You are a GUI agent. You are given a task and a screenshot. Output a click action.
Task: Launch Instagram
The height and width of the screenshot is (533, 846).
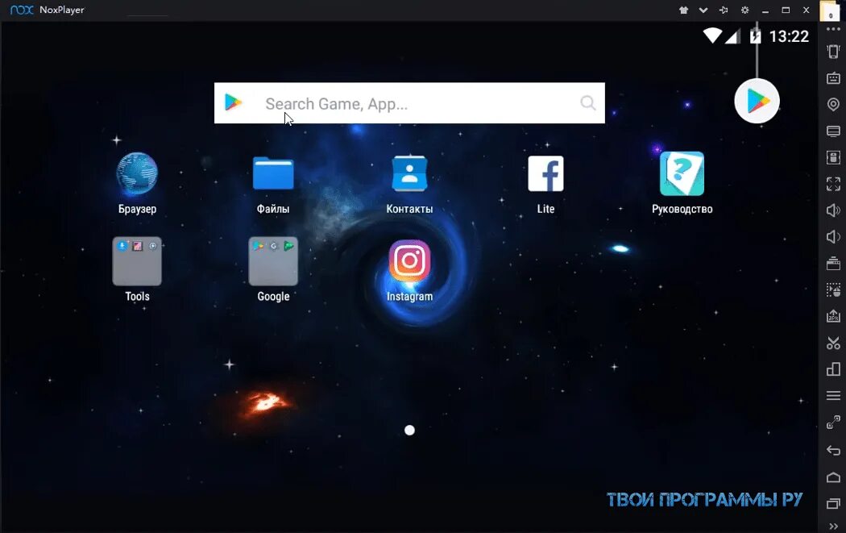[x=409, y=260]
